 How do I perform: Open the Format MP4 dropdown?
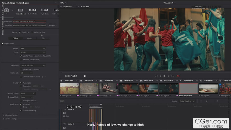point(33,49)
